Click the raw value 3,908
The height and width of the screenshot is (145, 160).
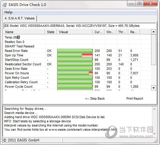click(134, 55)
